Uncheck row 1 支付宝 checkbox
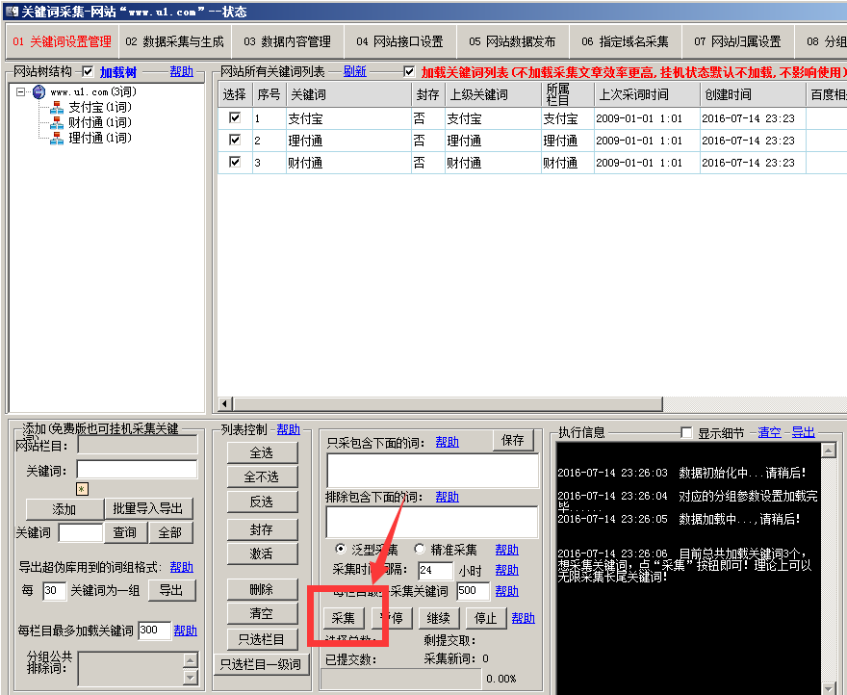The height and width of the screenshot is (695, 847). coord(235,117)
